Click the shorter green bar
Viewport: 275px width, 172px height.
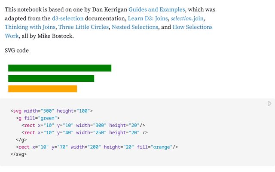click(x=51, y=78)
